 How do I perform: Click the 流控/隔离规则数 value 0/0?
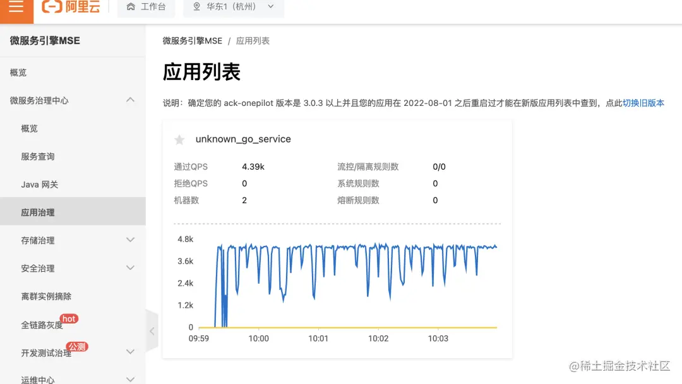(x=439, y=167)
